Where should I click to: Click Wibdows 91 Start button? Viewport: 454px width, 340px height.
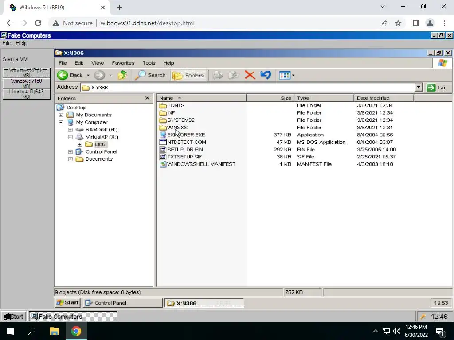tap(13, 316)
